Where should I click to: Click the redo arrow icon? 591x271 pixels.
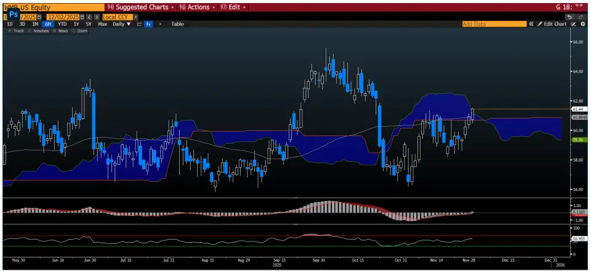point(581,17)
